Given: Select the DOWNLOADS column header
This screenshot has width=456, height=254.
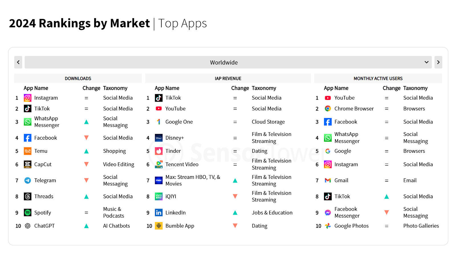Looking at the screenshot, I should 78,79.
